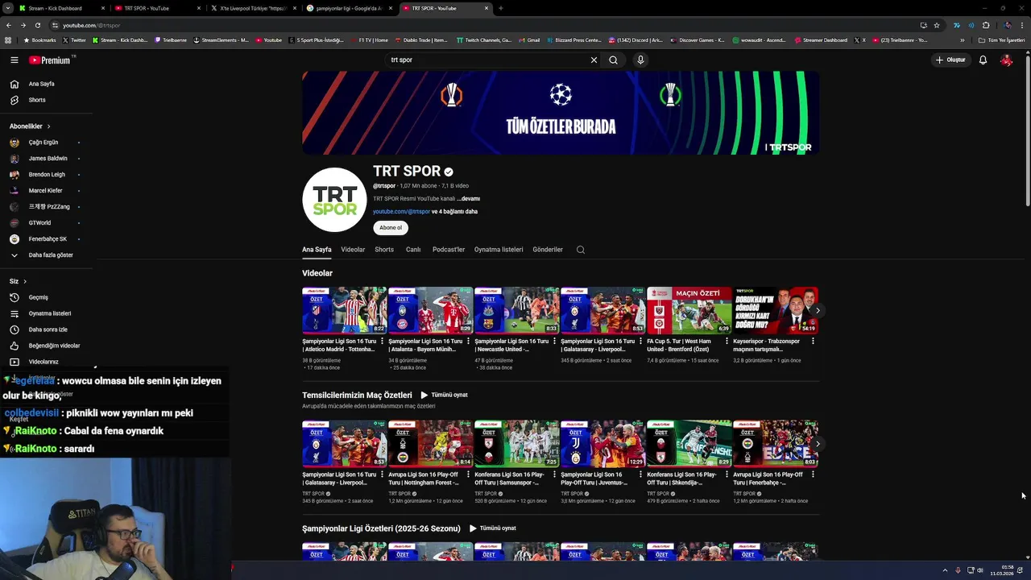The width and height of the screenshot is (1031, 580).
Task: Search within channel using magnifier icon
Action: click(581, 250)
